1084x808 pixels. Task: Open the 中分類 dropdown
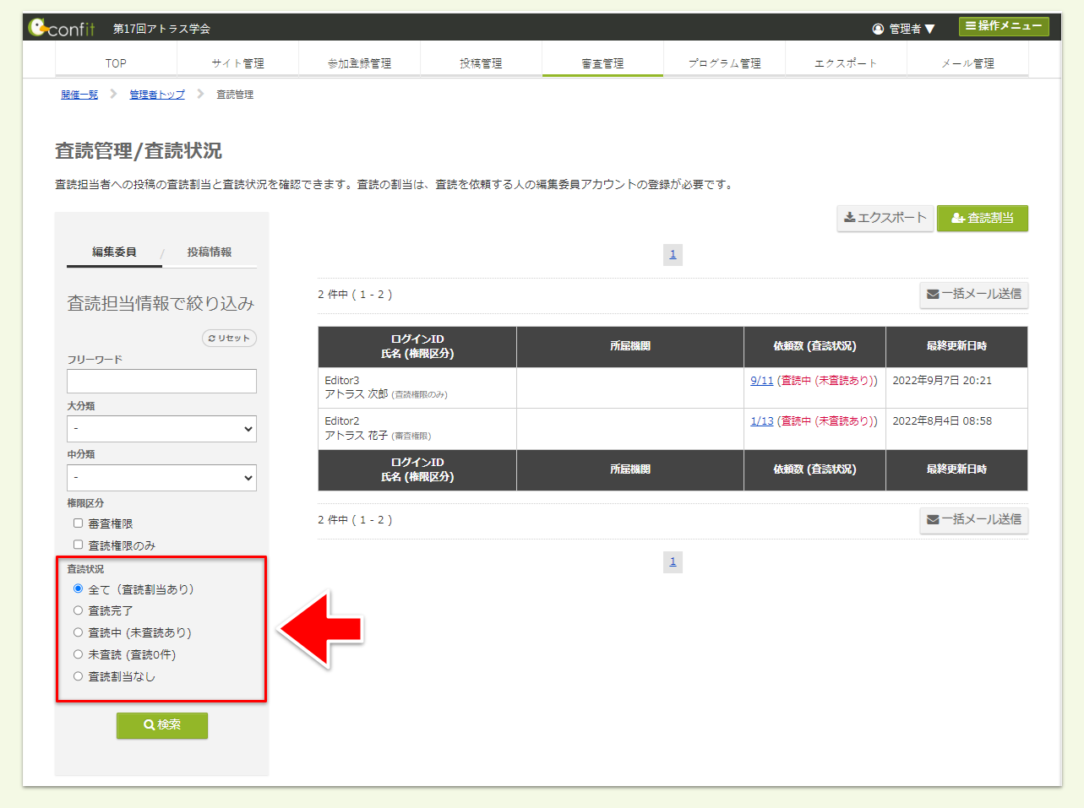coord(161,478)
